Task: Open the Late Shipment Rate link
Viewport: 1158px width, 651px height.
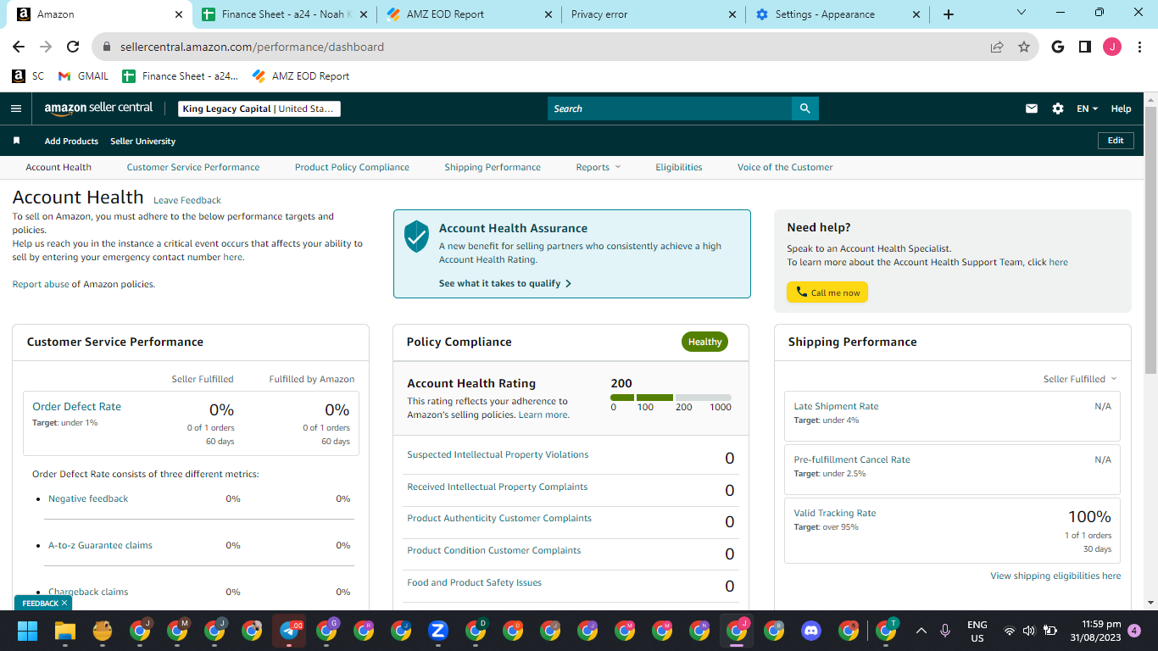Action: 836,406
